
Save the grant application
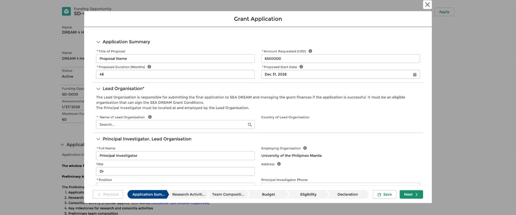click(x=385, y=194)
